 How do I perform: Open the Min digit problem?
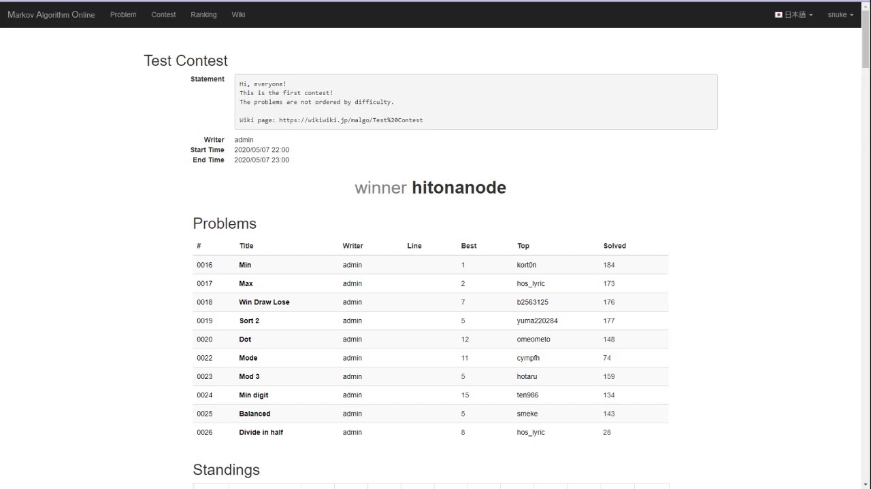coord(254,395)
